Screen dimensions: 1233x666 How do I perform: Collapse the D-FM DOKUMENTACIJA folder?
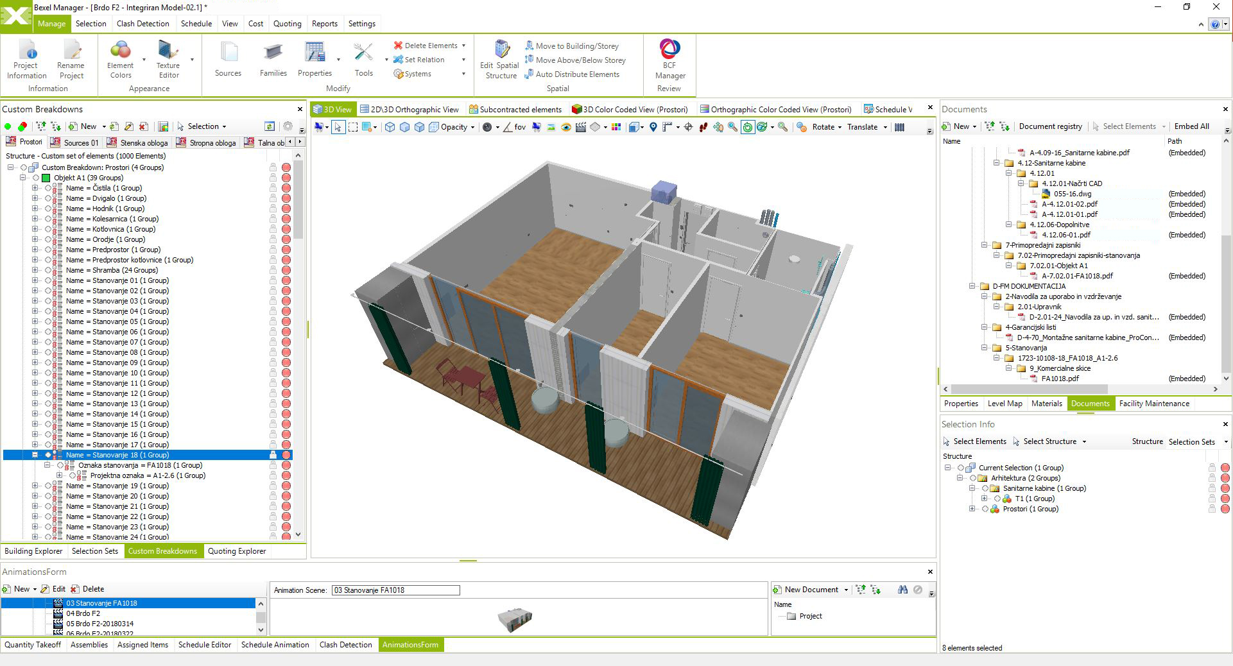972,286
